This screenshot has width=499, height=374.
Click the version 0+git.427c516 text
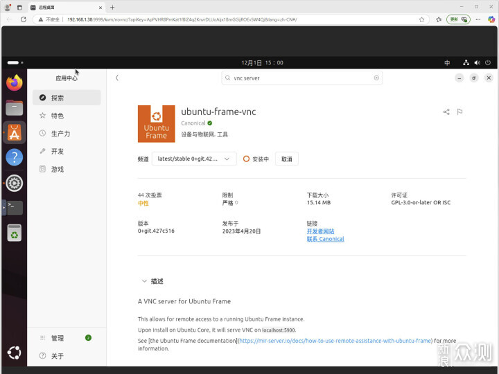click(x=156, y=231)
